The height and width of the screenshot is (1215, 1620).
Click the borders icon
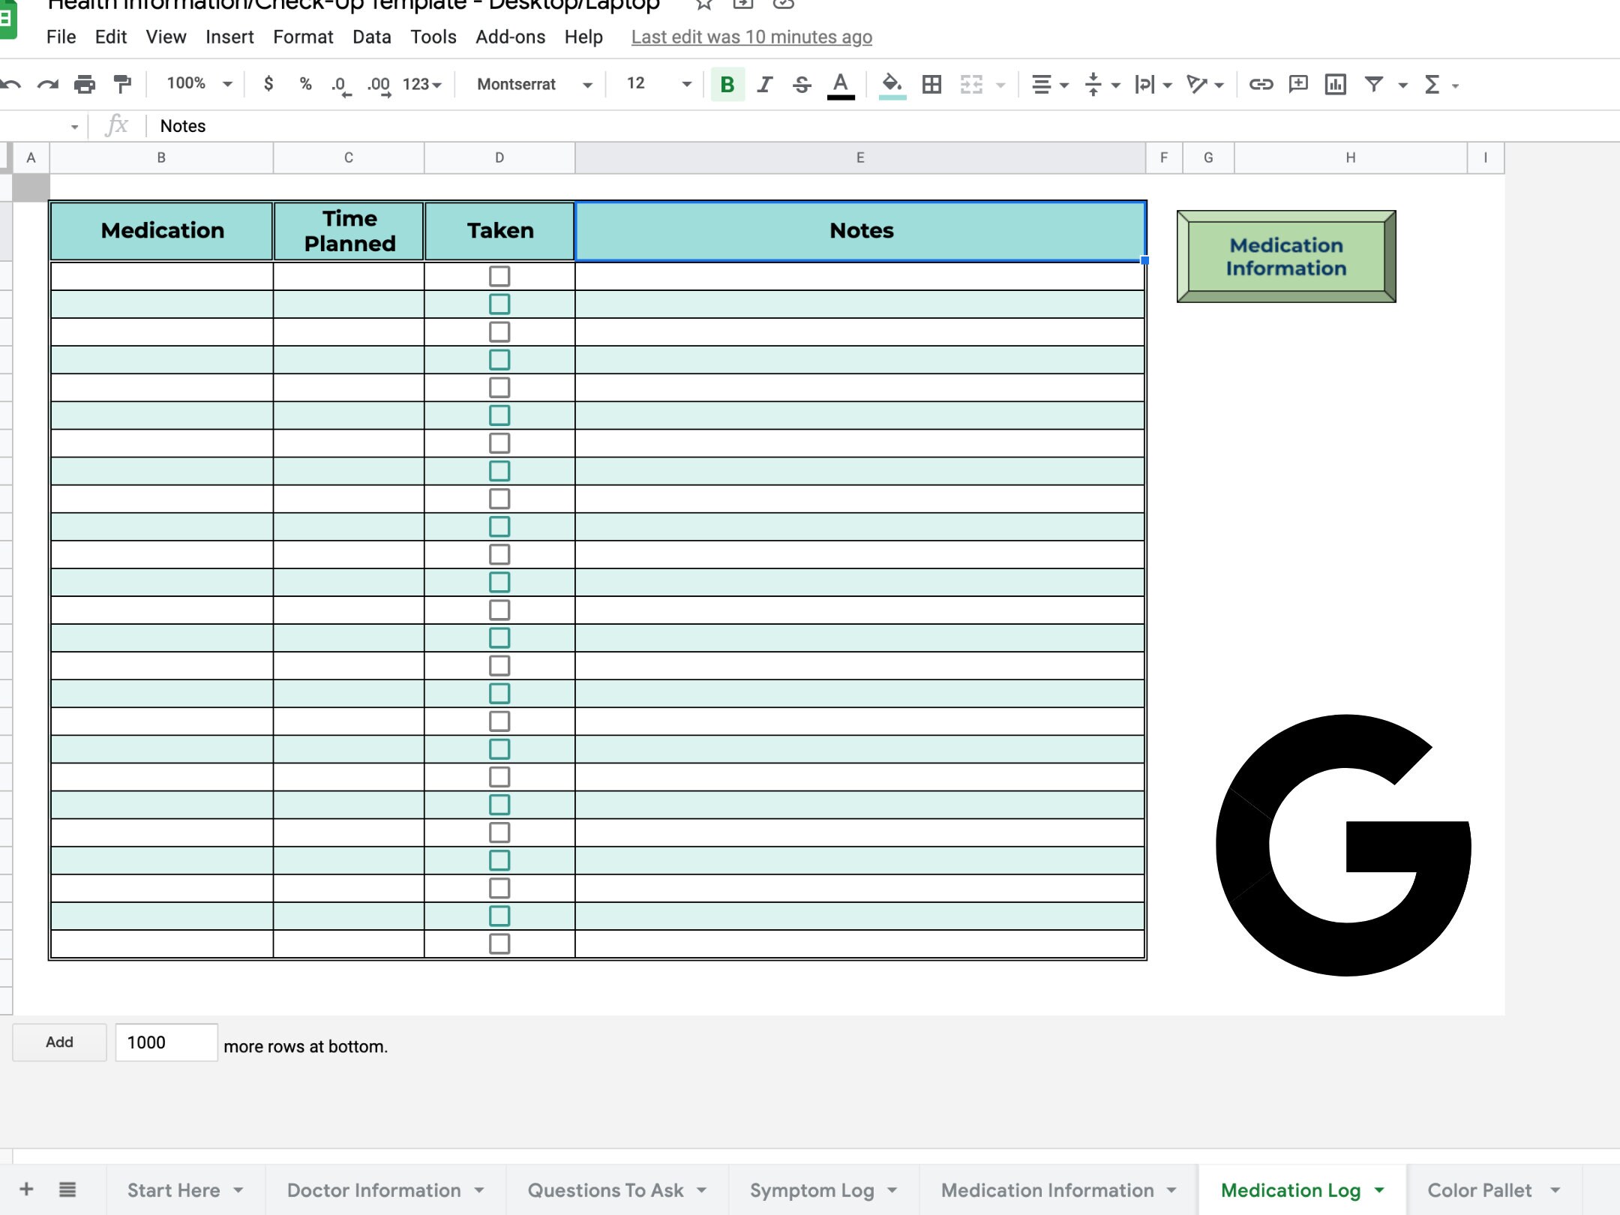(932, 84)
